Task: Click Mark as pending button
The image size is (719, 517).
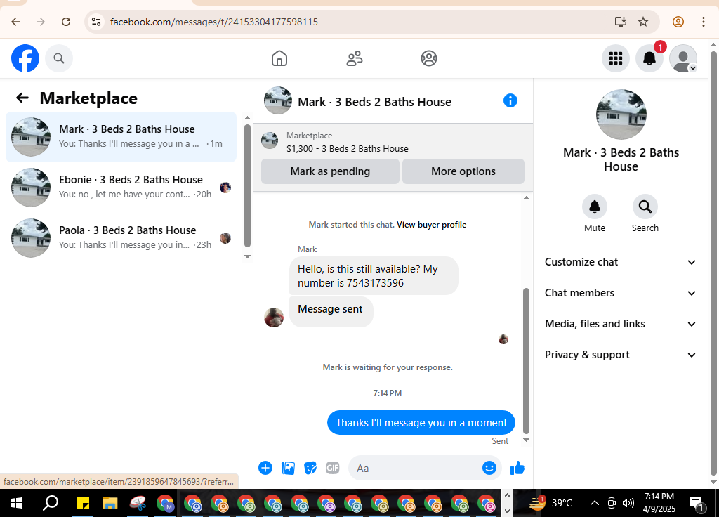Action: click(x=330, y=171)
